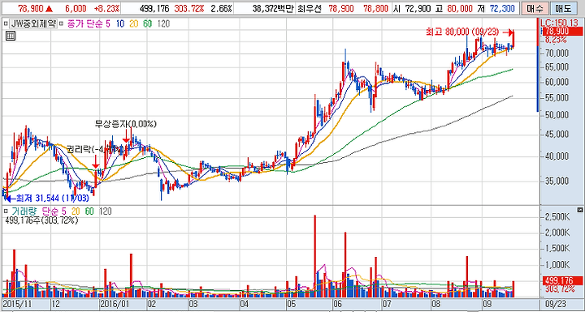This screenshot has height=312, width=585.
Task: Toggle the square marker beside 거래량
Action: (5, 211)
